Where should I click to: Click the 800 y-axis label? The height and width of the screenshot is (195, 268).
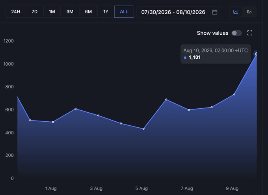(9, 87)
